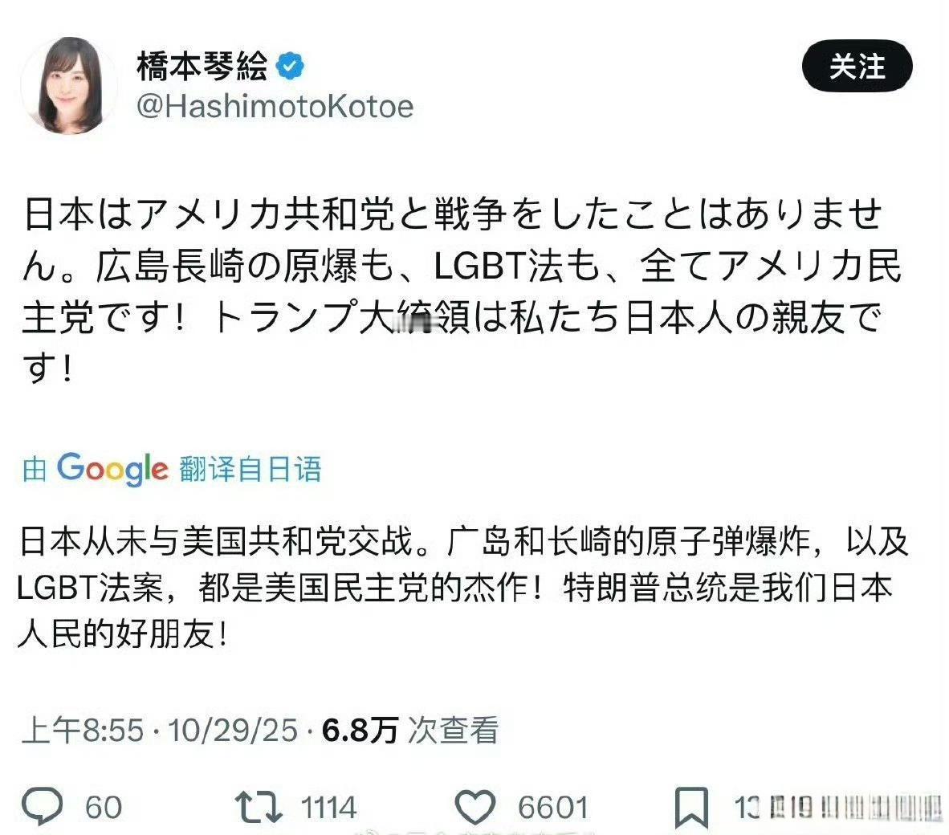
Task: Click the blue verified badge
Action: click(291, 66)
